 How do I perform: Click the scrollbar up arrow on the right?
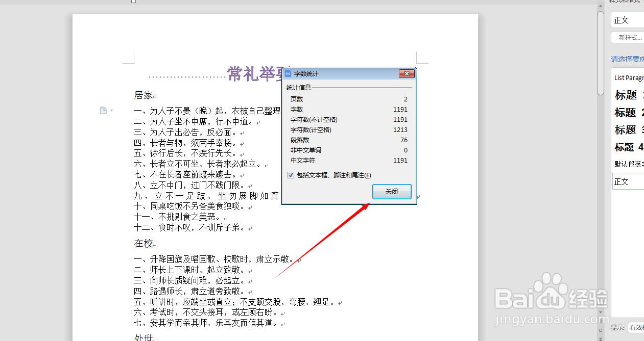click(x=600, y=5)
